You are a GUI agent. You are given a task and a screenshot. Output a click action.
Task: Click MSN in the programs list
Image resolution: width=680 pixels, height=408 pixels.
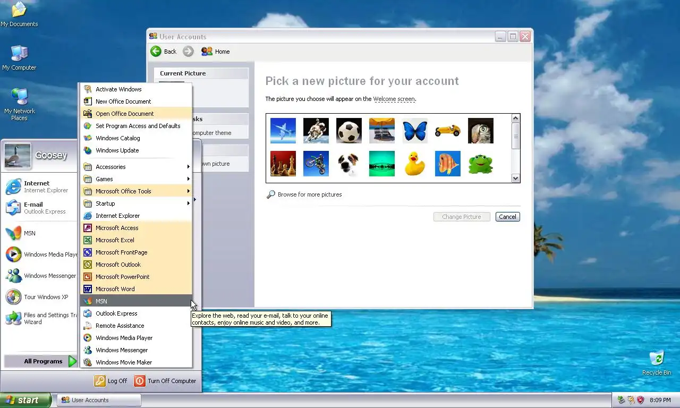pos(136,301)
